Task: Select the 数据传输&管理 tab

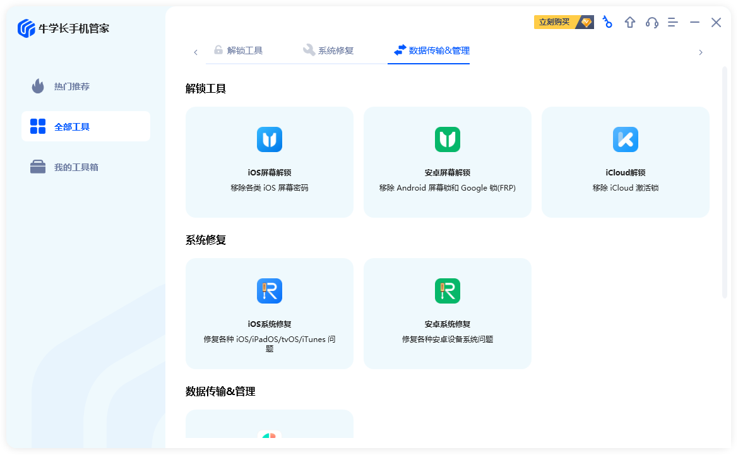Action: 432,50
